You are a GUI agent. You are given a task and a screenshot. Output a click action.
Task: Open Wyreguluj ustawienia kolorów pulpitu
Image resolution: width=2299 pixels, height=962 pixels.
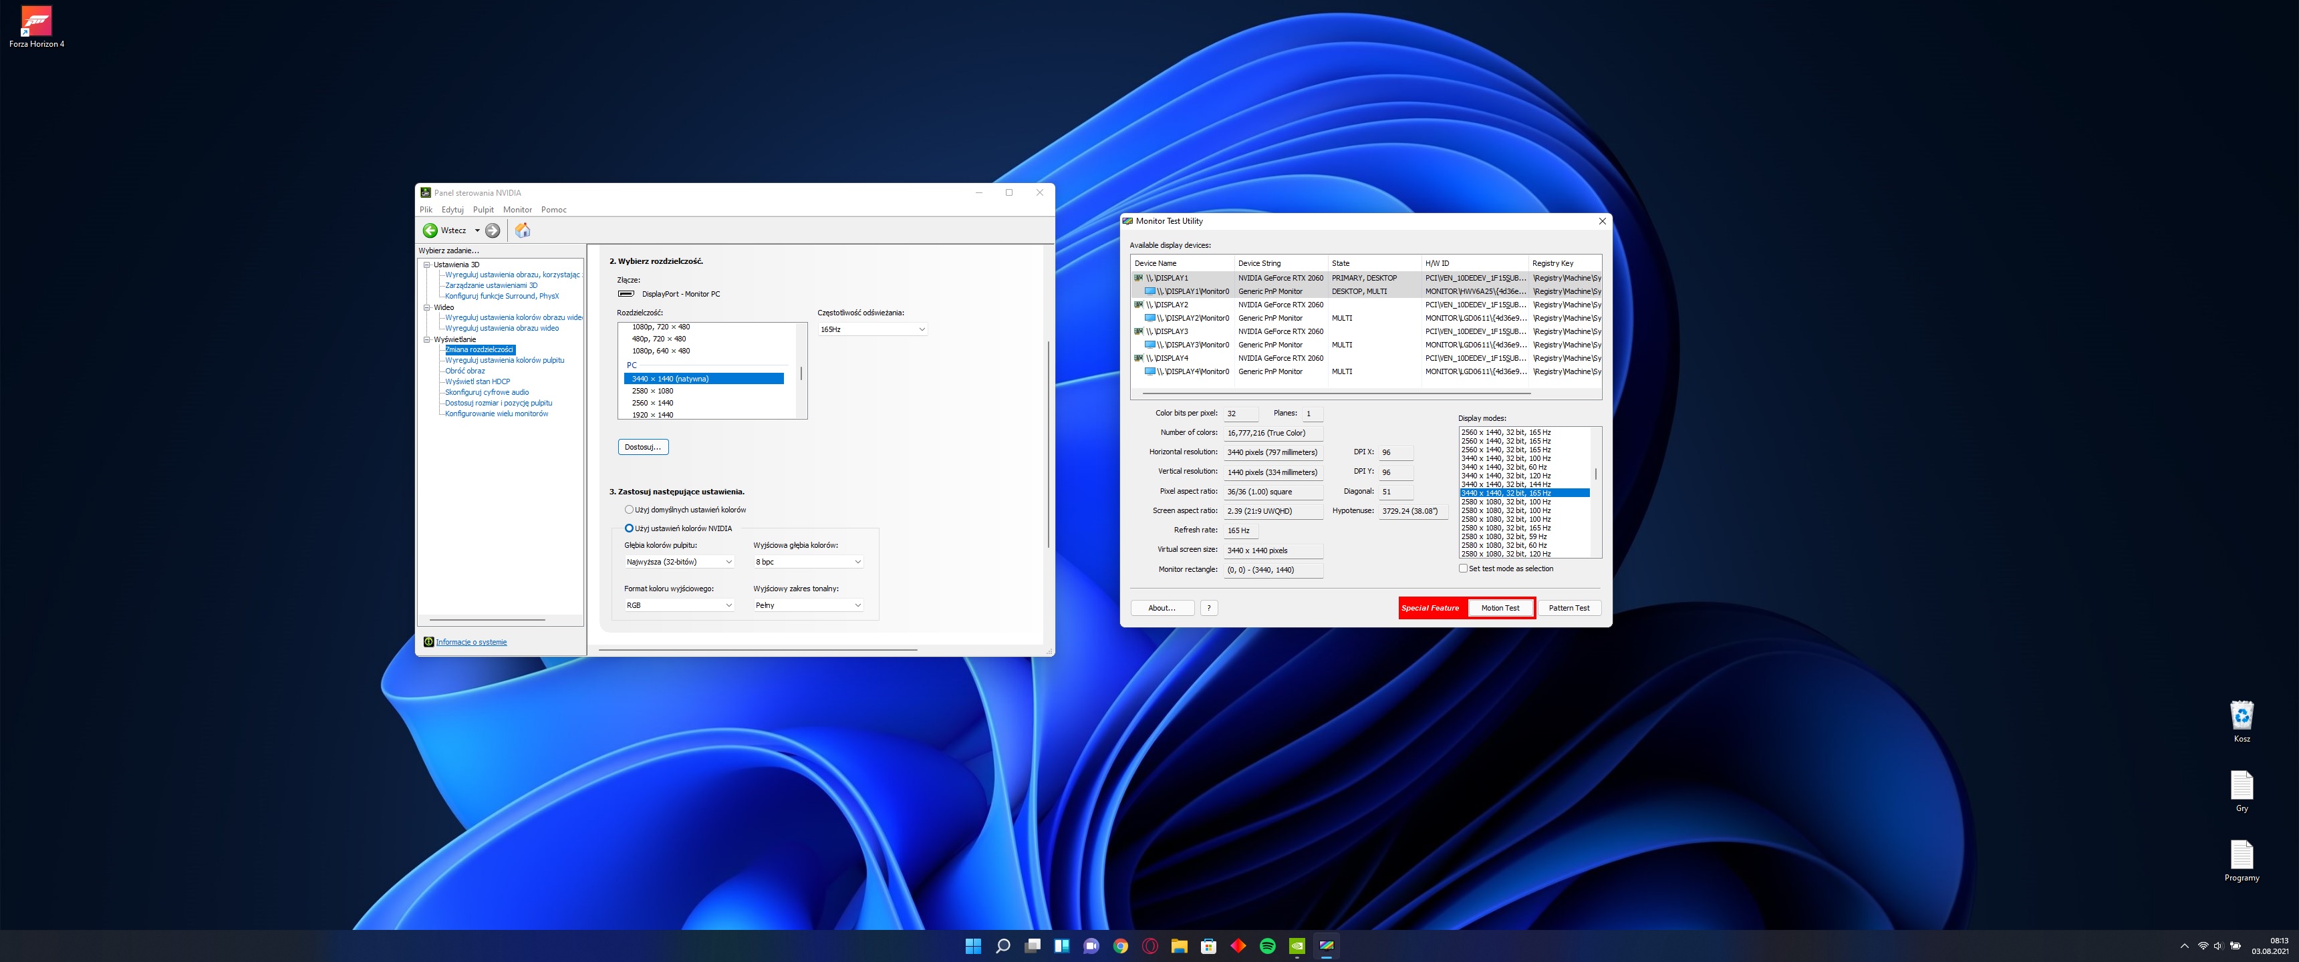tap(505, 361)
